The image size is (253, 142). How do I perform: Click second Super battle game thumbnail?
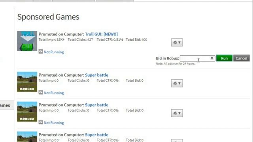click(x=27, y=112)
